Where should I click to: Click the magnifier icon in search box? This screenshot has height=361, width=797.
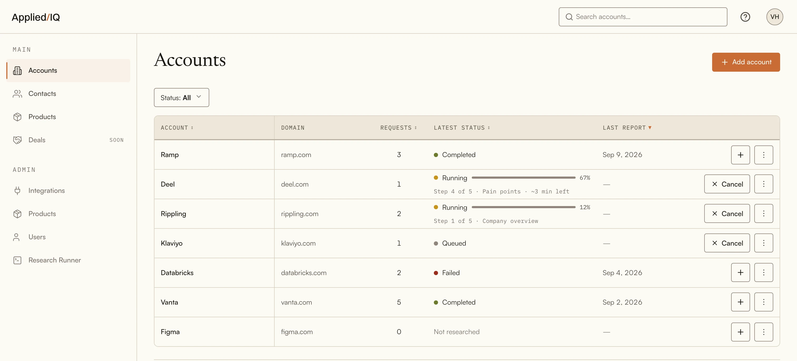(569, 17)
